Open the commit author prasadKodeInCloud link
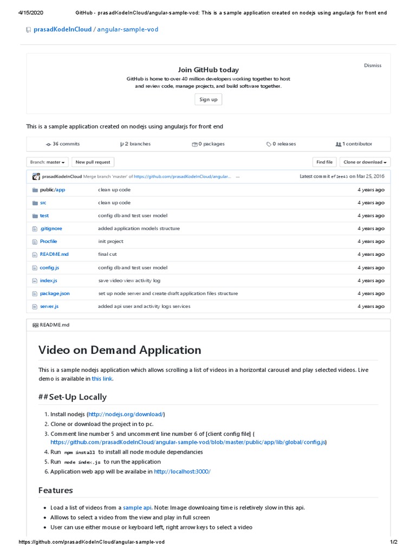 (x=62, y=177)
